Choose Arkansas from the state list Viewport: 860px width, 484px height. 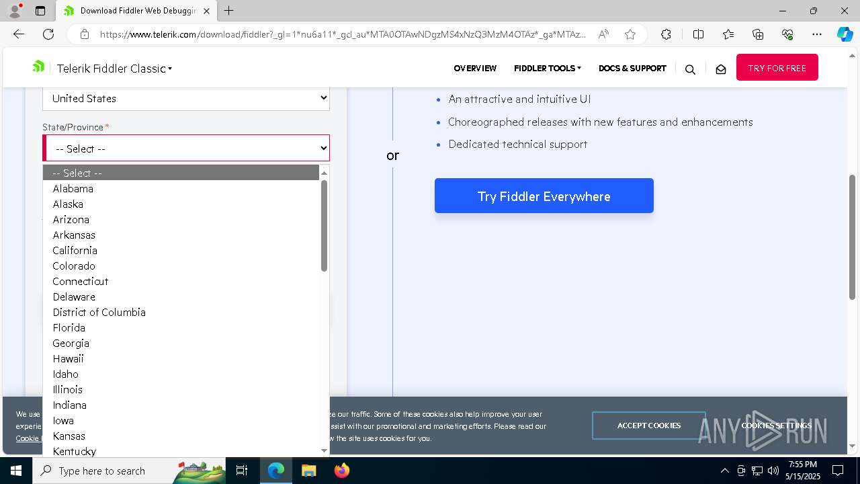pyautogui.click(x=181, y=235)
